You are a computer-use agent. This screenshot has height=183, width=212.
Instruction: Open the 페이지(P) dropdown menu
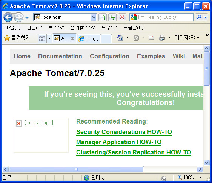(187, 38)
